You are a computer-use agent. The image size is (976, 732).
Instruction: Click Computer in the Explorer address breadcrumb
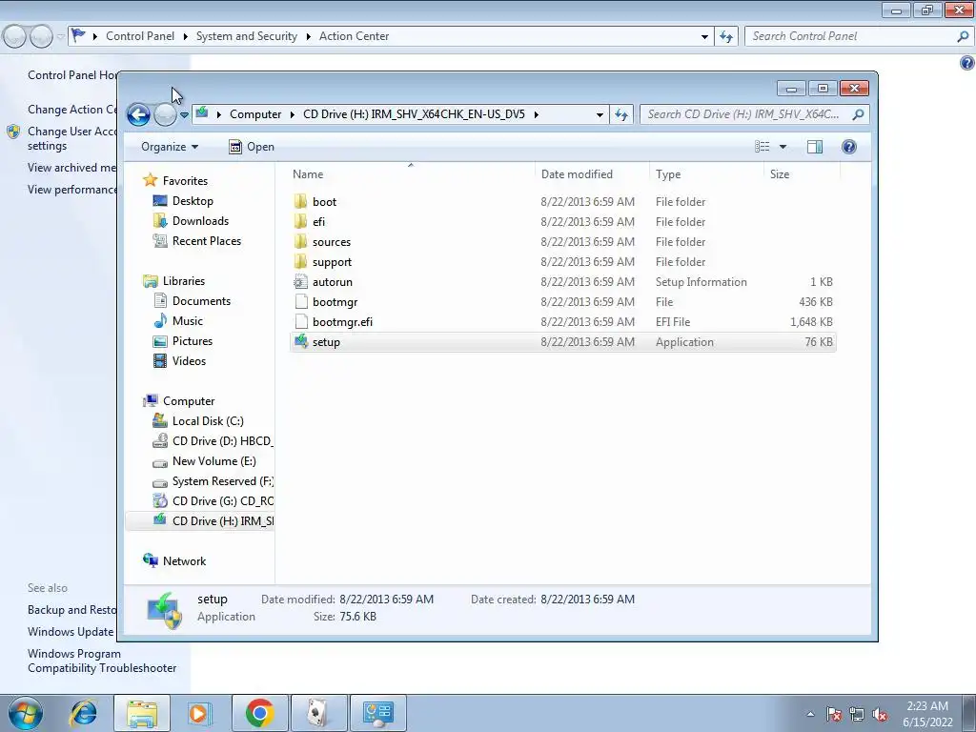tap(255, 114)
